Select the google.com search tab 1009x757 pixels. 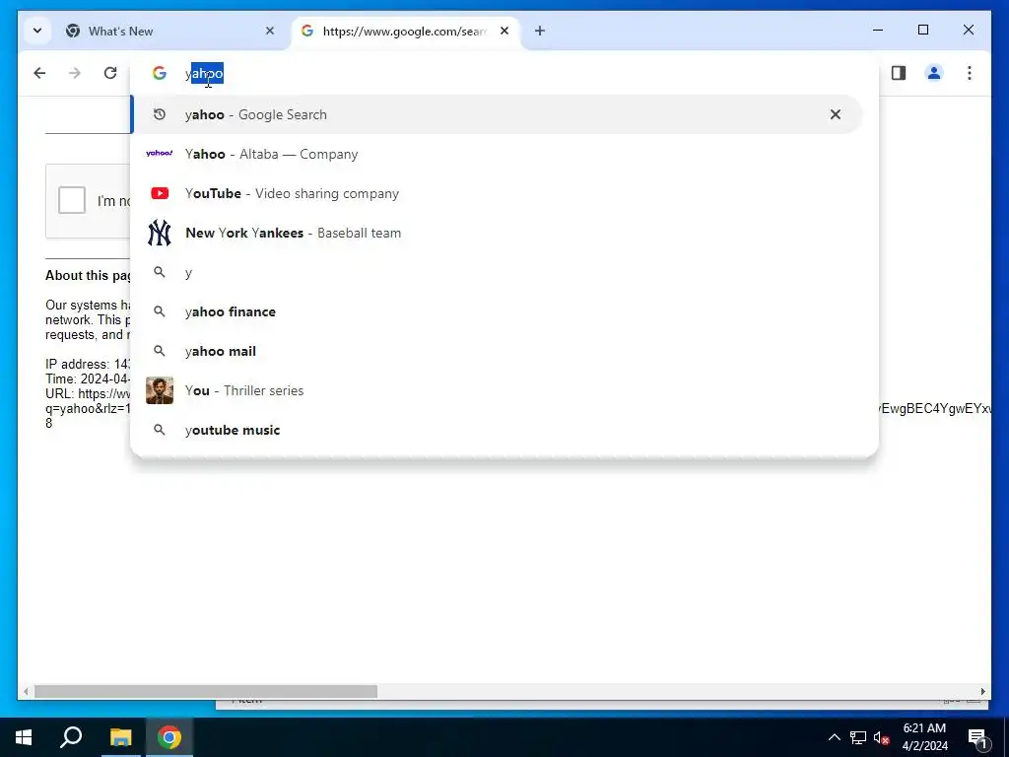(x=405, y=31)
